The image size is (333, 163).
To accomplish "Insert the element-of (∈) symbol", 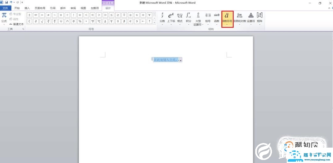I will (x=131, y=22).
